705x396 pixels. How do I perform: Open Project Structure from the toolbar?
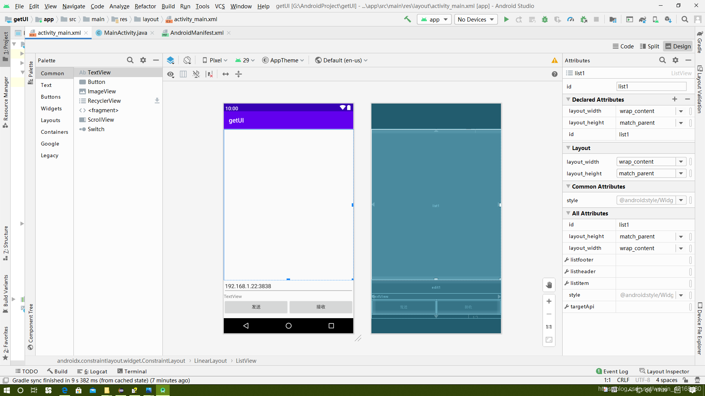(613, 19)
